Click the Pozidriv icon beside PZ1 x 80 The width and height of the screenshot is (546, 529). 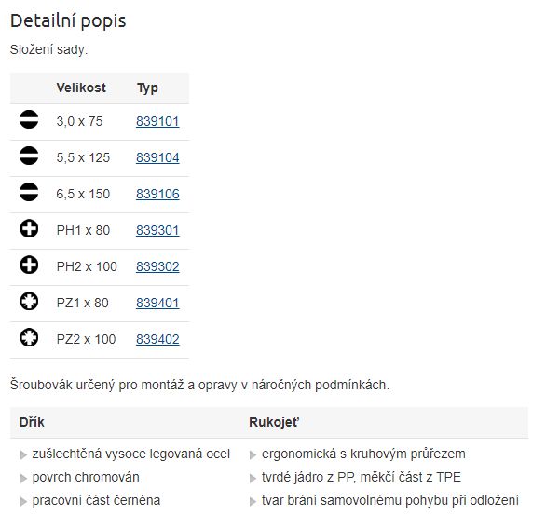pyautogui.click(x=29, y=301)
